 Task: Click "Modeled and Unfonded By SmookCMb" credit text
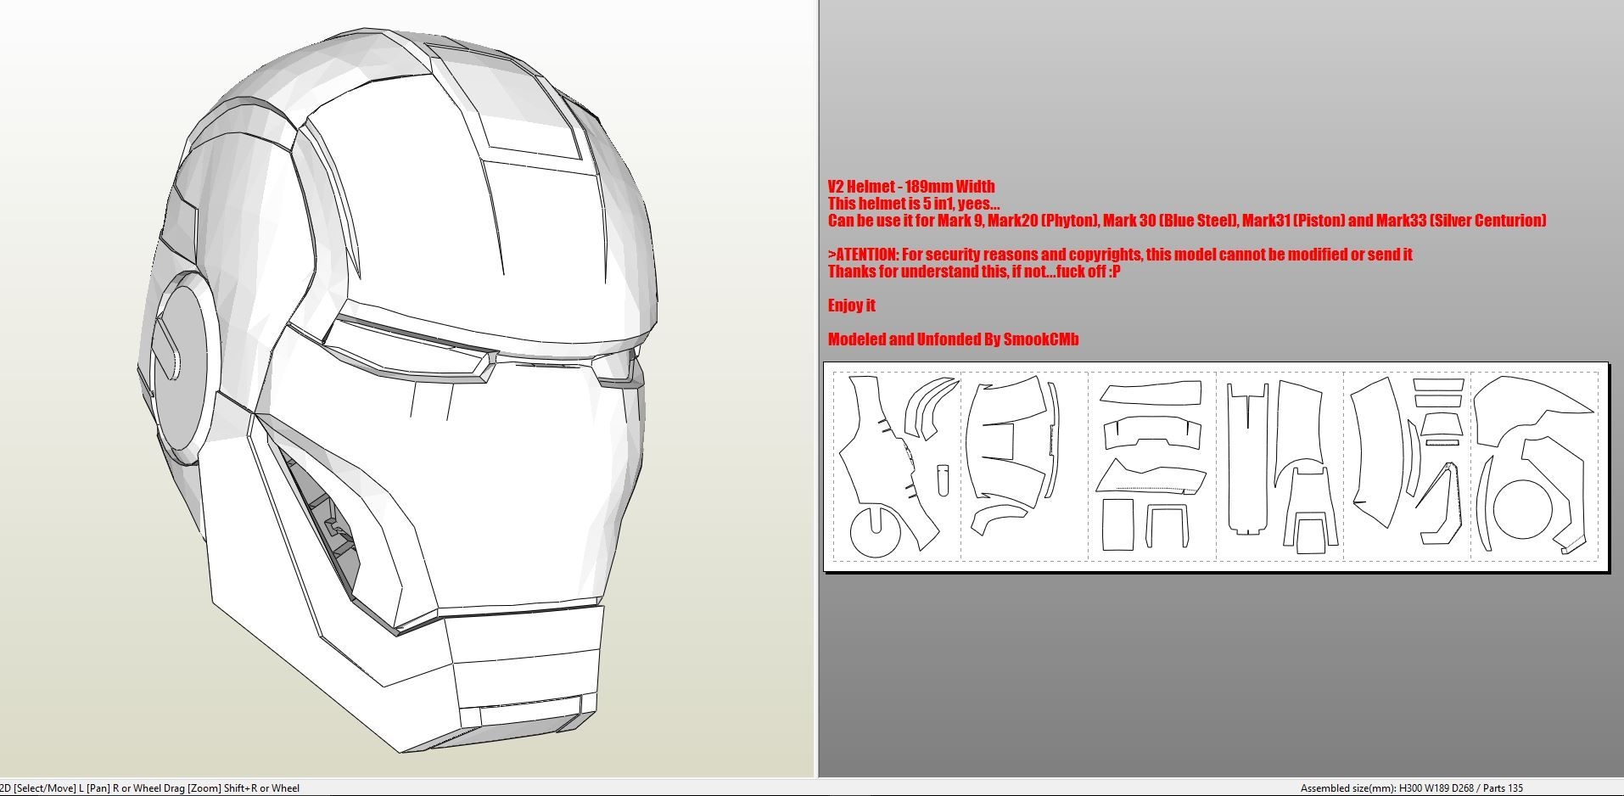[953, 339]
